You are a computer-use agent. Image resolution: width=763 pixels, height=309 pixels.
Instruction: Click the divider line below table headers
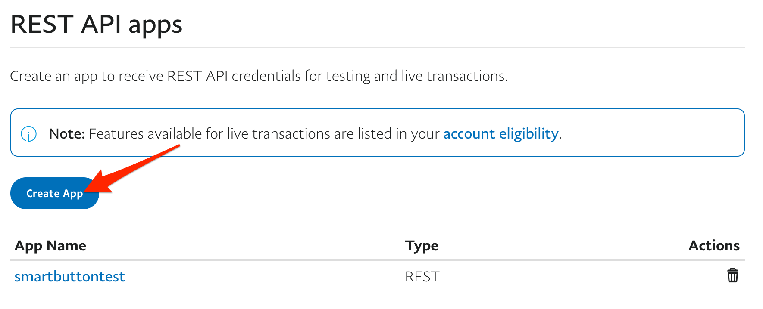377,260
